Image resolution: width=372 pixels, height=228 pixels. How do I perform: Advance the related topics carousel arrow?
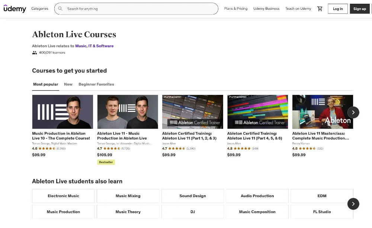pyautogui.click(x=353, y=204)
